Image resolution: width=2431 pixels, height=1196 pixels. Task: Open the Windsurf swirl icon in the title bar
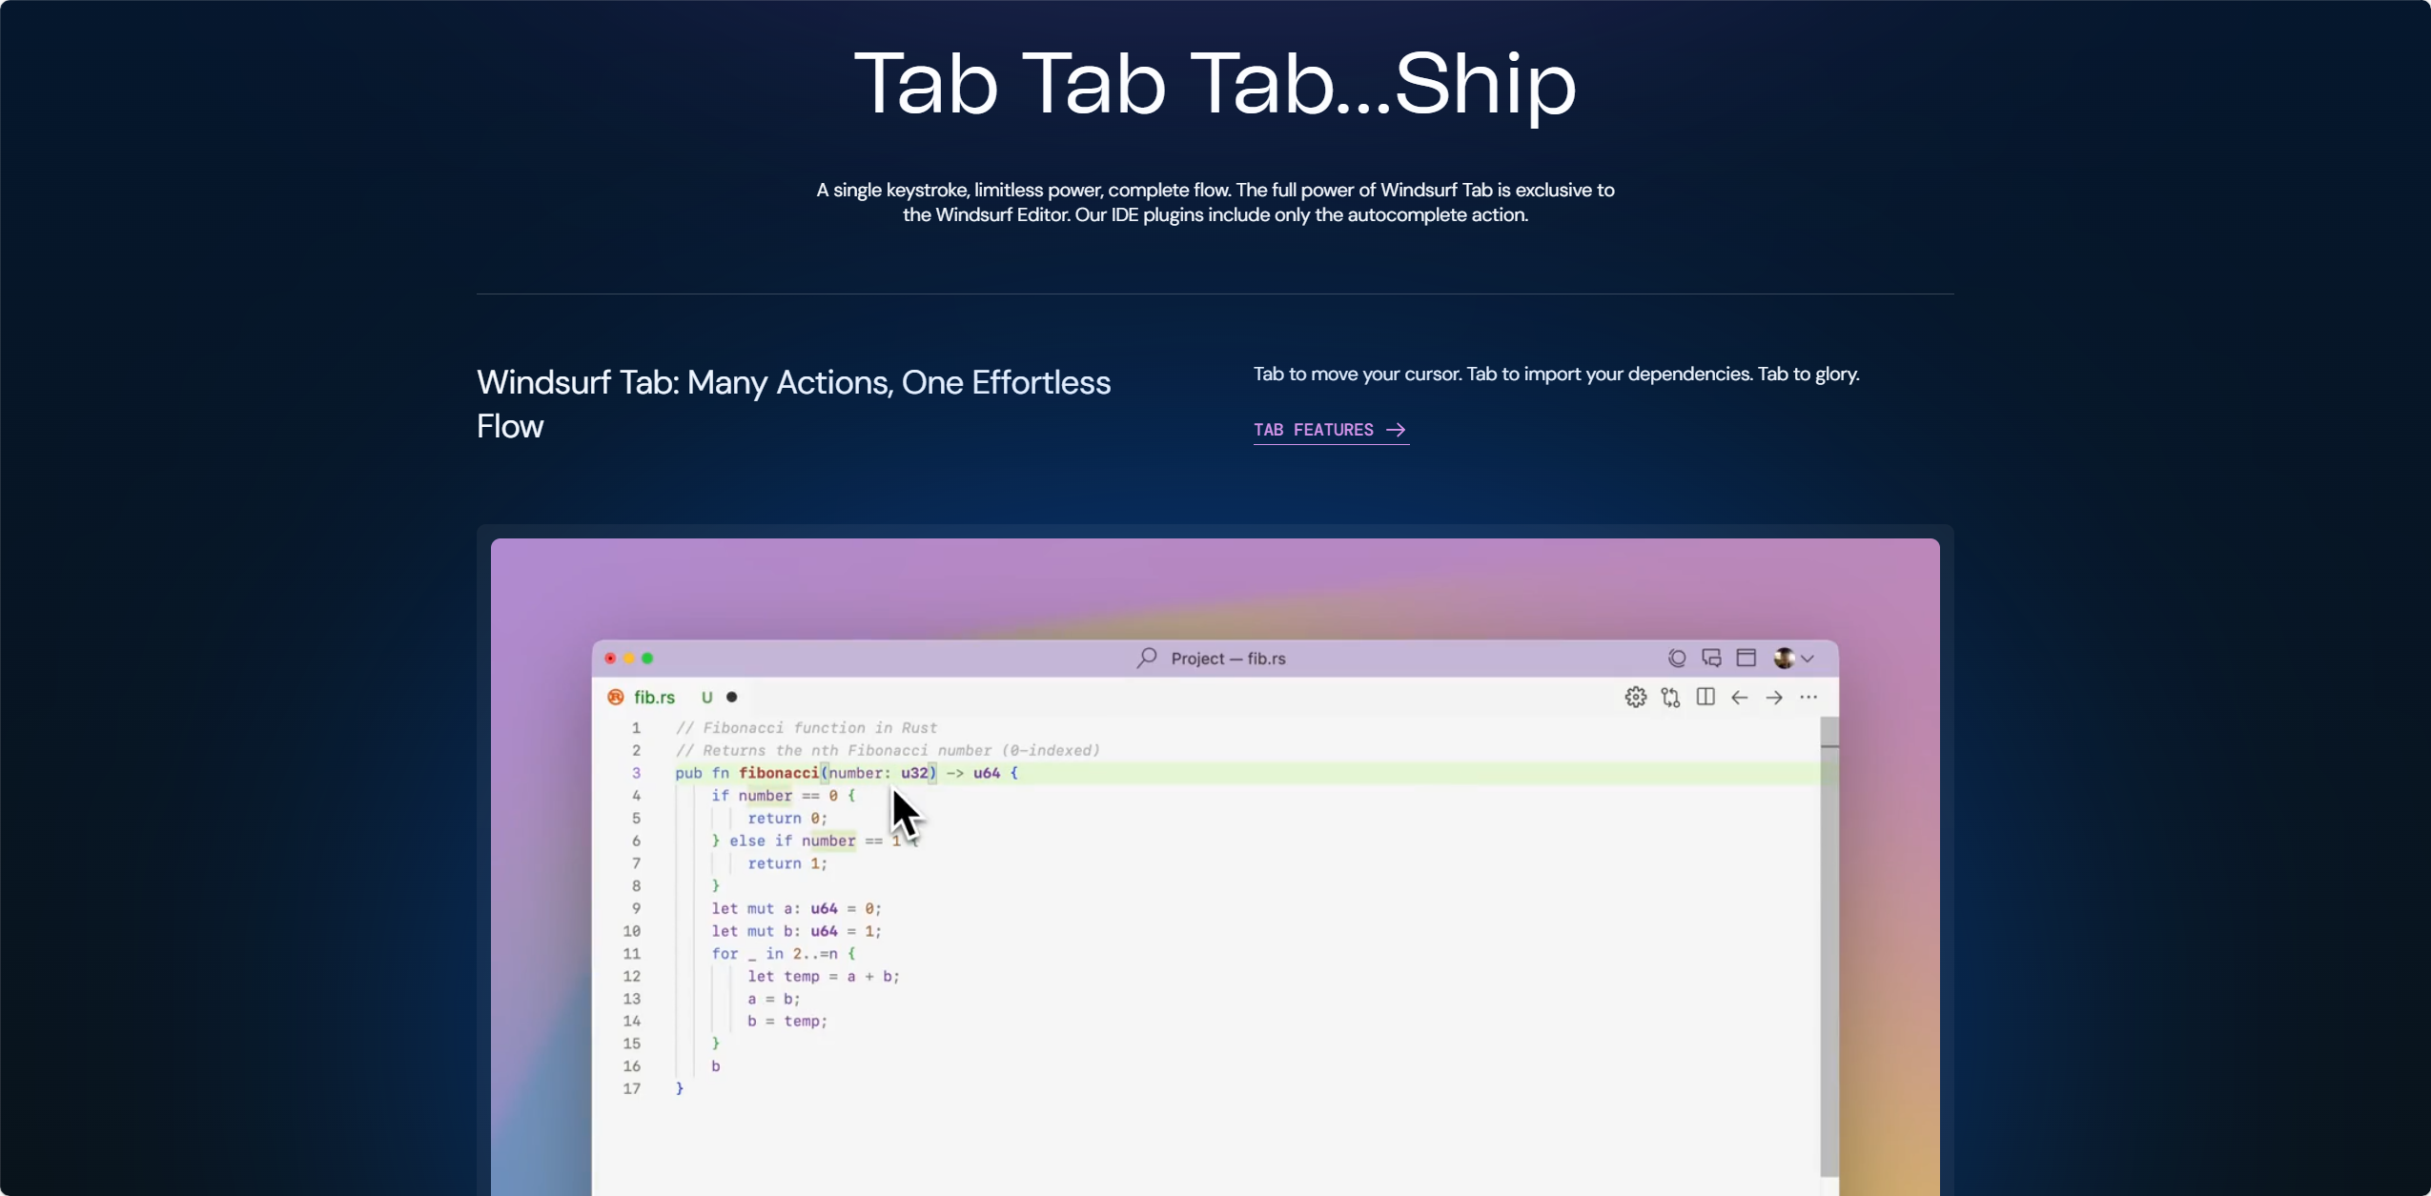pyautogui.click(x=1677, y=658)
